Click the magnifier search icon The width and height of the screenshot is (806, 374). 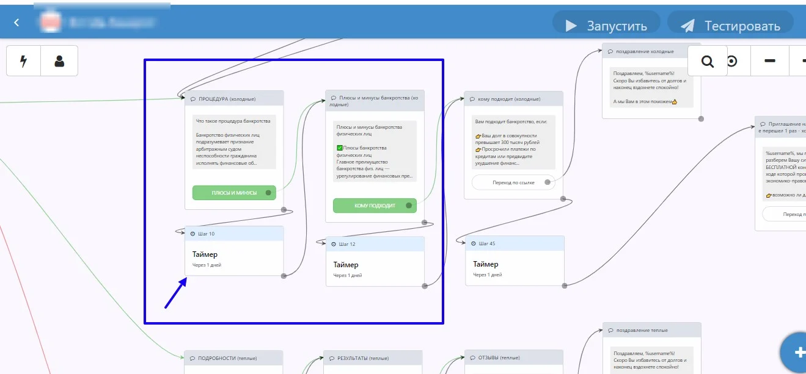708,61
